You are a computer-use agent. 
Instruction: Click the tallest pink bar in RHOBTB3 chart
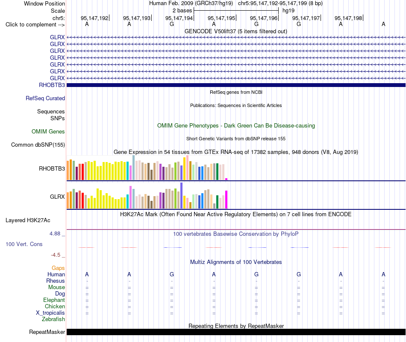[x=188, y=168]
